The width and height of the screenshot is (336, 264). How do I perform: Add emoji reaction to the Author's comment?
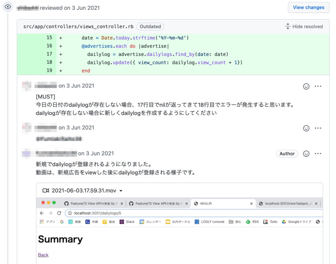pyautogui.click(x=306, y=154)
